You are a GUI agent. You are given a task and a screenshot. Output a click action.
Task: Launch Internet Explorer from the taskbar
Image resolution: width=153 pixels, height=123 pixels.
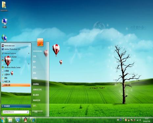[x=33, y=120]
